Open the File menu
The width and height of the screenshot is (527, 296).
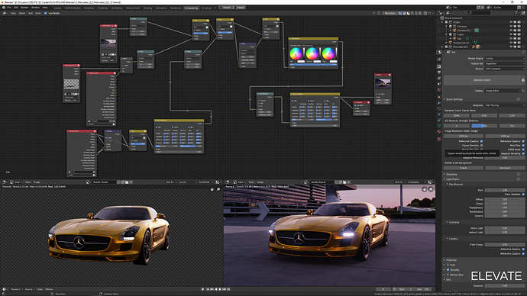point(9,8)
